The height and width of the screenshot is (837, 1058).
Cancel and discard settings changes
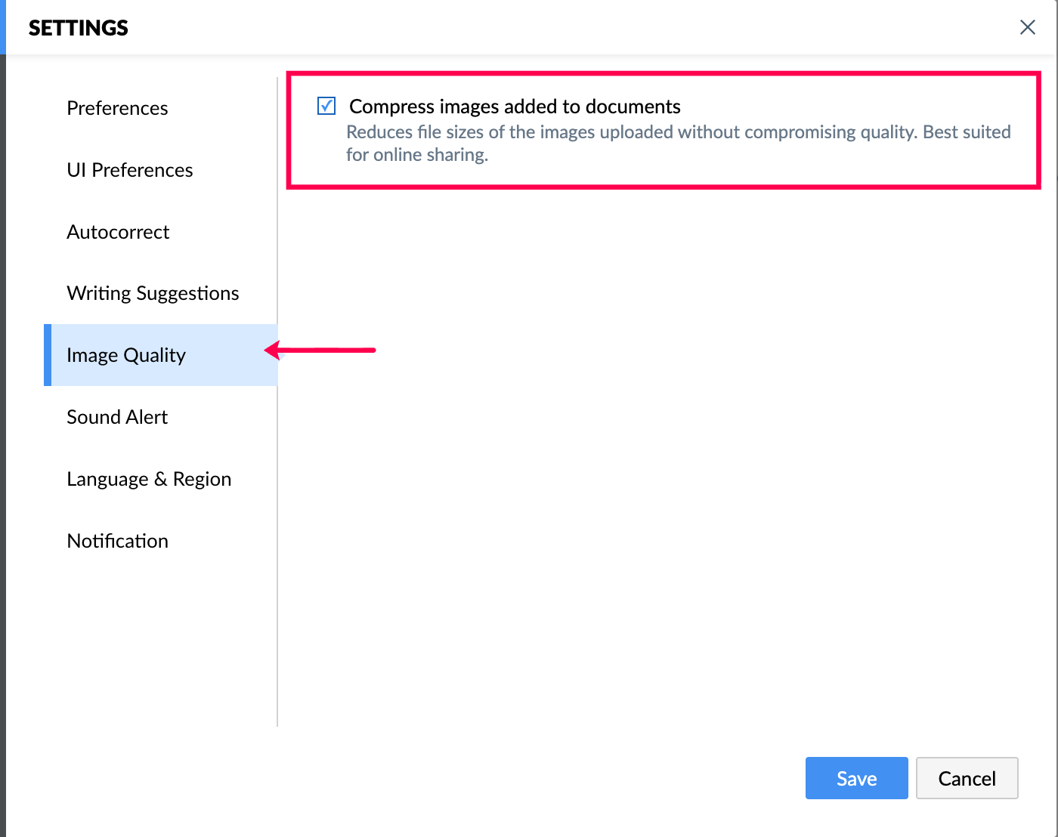click(x=967, y=778)
